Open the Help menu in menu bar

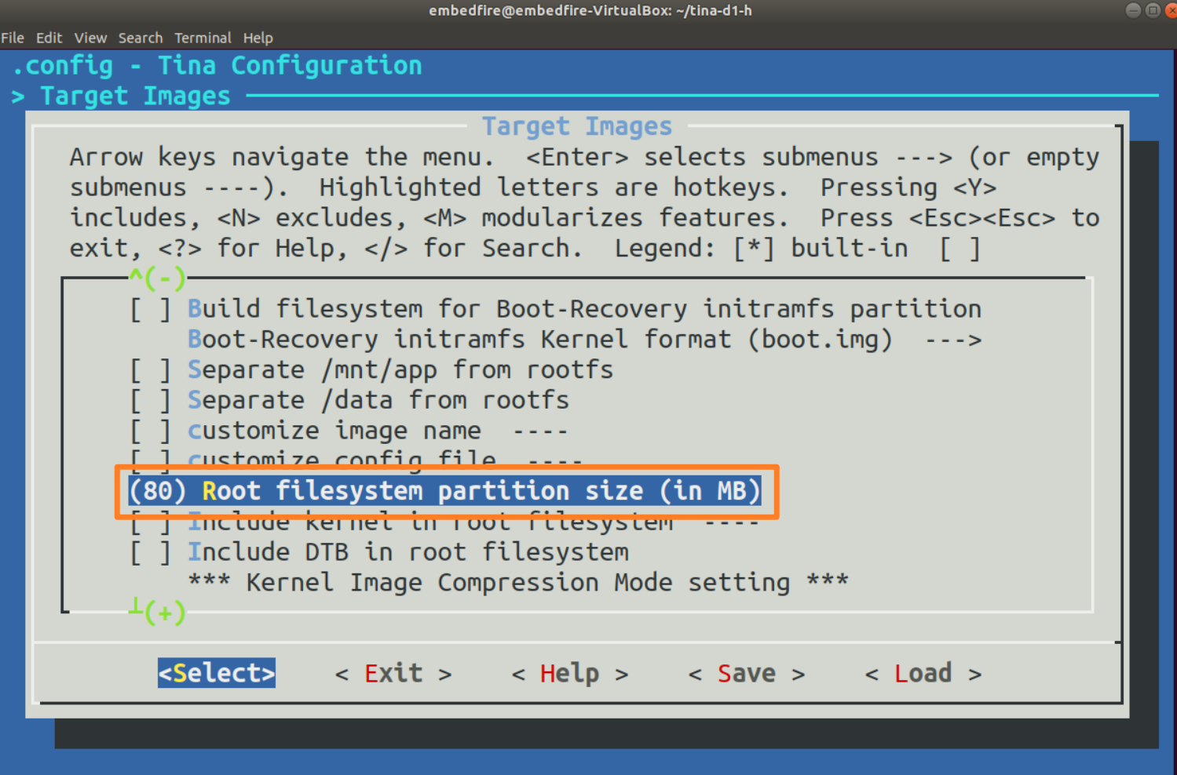tap(258, 38)
